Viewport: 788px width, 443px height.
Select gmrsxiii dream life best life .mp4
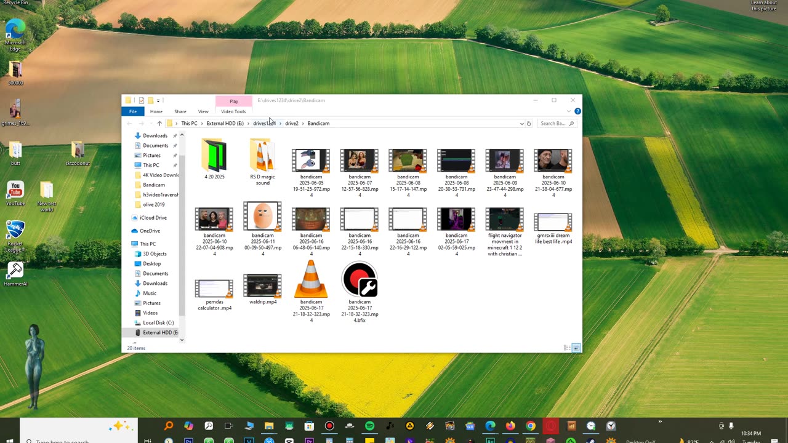click(x=553, y=229)
